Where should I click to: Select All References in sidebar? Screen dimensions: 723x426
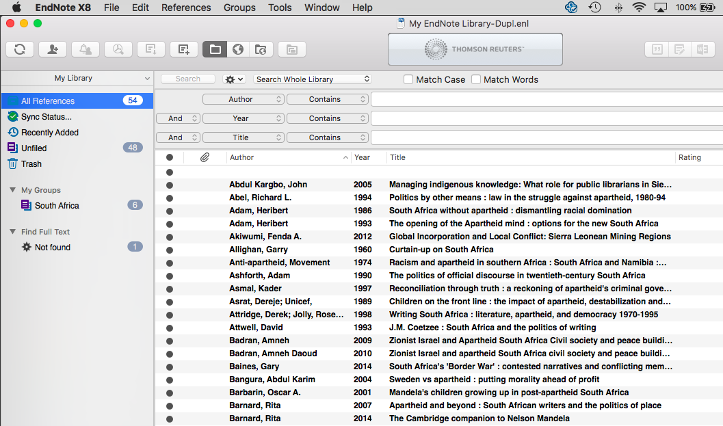point(77,101)
